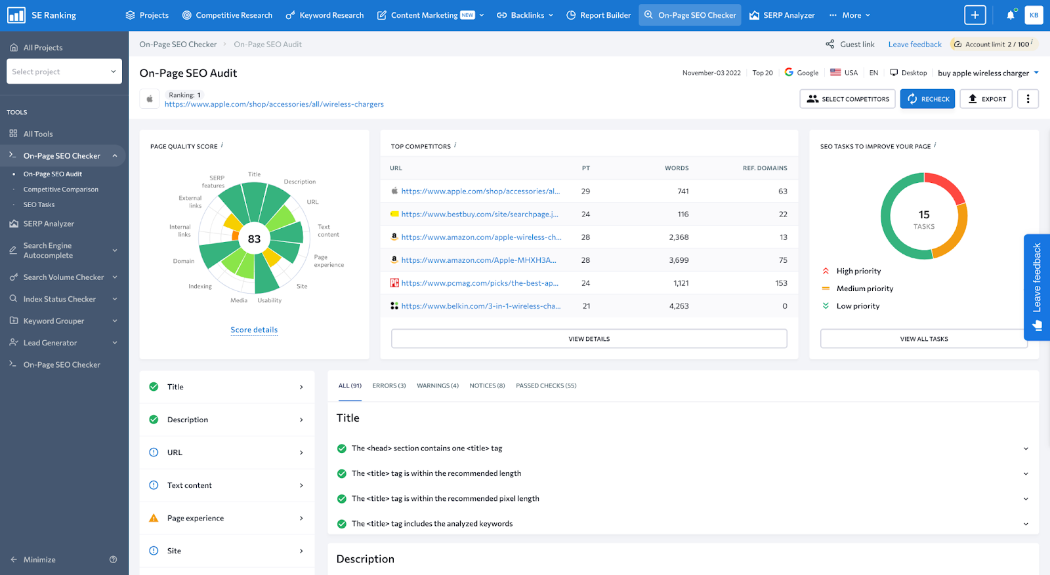The width and height of the screenshot is (1050, 575).
Task: Open the Score details link
Action: [x=254, y=330]
